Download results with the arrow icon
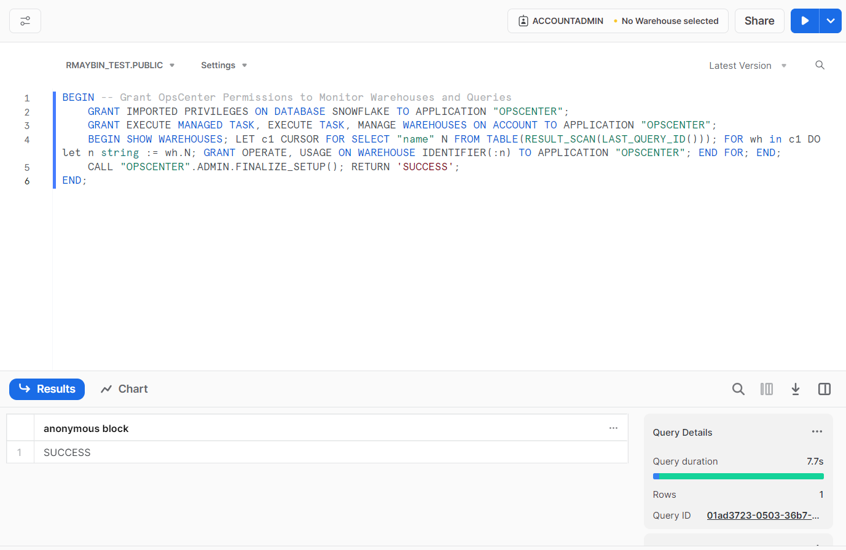846x550 pixels. pyautogui.click(x=796, y=389)
